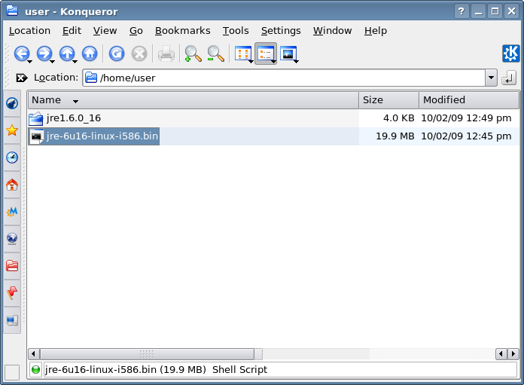Click the Go button next to location bar
Screen dimensions: 524x385
point(509,78)
